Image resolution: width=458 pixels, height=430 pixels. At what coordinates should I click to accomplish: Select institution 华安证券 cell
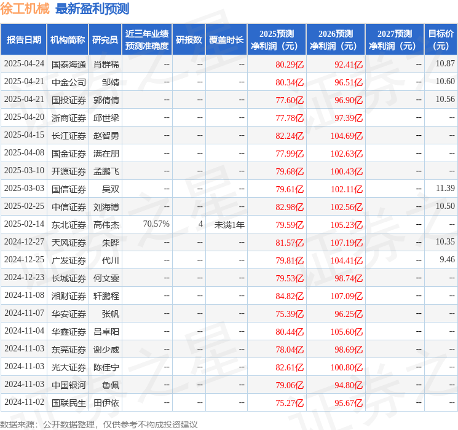tap(69, 314)
